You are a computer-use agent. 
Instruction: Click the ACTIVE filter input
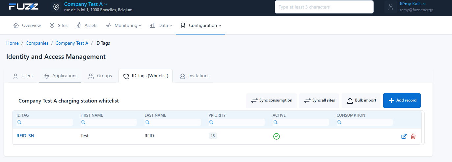301,122
